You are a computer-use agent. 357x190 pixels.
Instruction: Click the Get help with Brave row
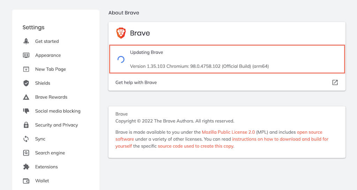(x=136, y=83)
